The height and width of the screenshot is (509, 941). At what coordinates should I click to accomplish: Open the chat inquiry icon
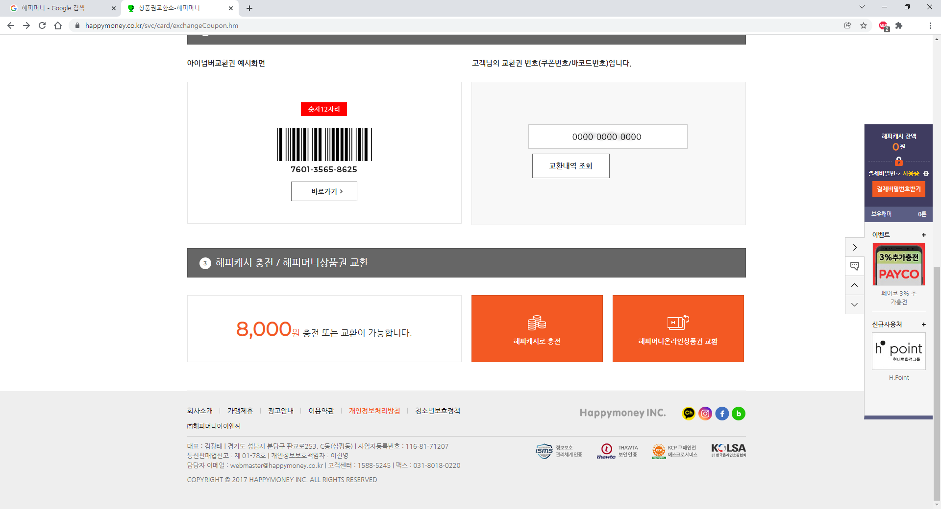pos(855,266)
